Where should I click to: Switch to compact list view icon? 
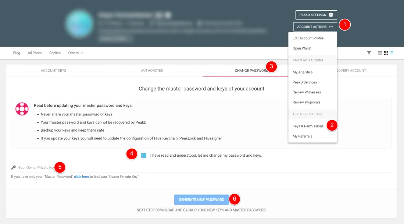380,53
